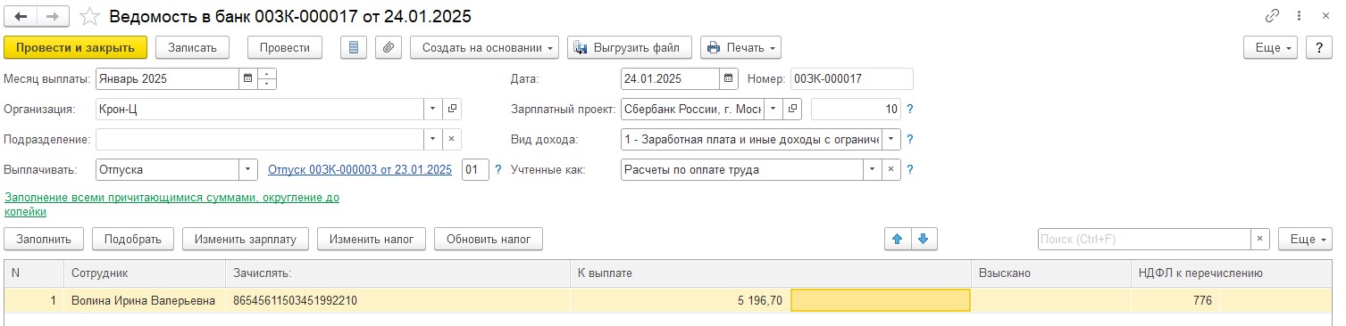Open the Печать dropdown menu
The height and width of the screenshot is (326, 1346).
740,47
